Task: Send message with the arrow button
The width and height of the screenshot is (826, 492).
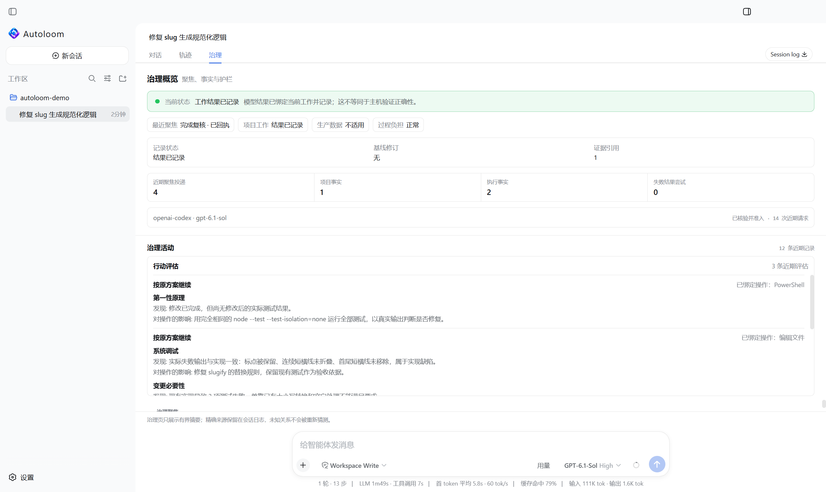Action: point(657,465)
